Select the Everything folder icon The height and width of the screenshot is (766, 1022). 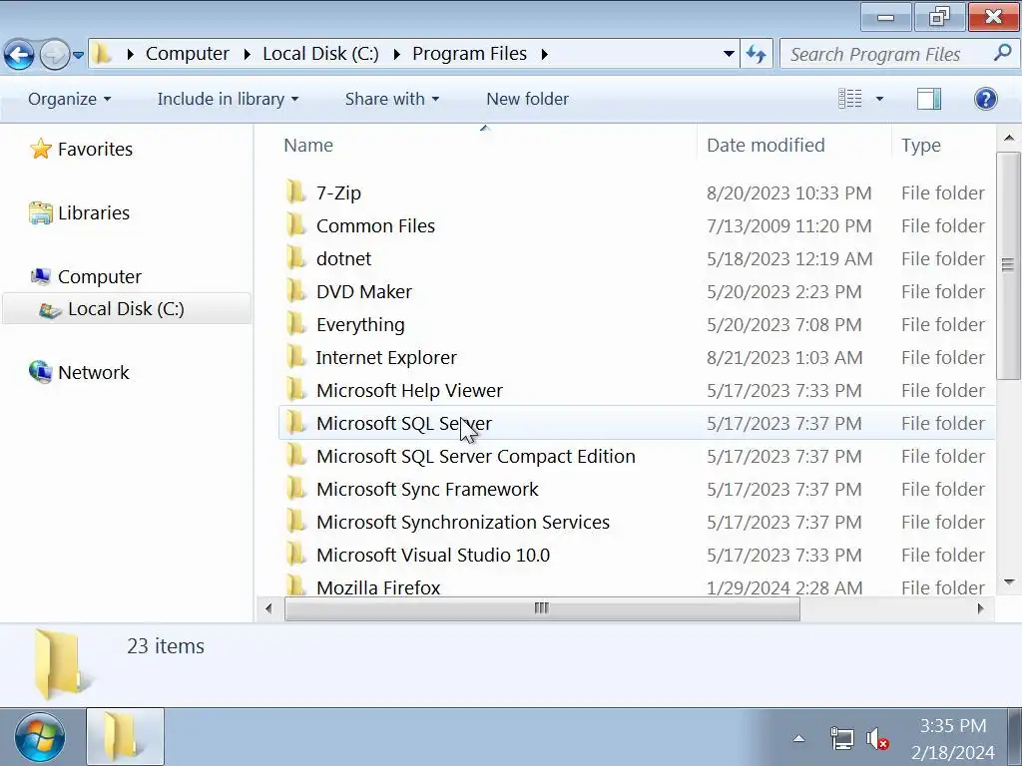point(295,324)
